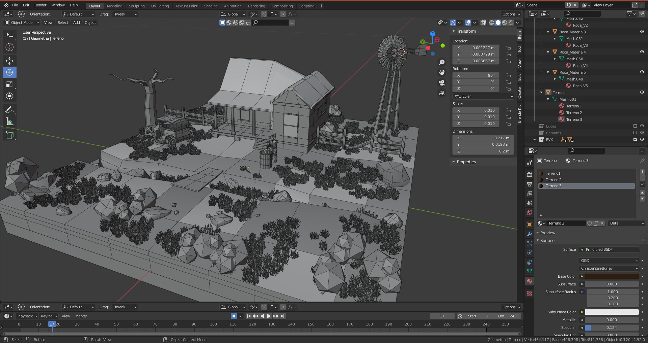Select the Measure tool
The width and height of the screenshot is (648, 343).
(9, 121)
